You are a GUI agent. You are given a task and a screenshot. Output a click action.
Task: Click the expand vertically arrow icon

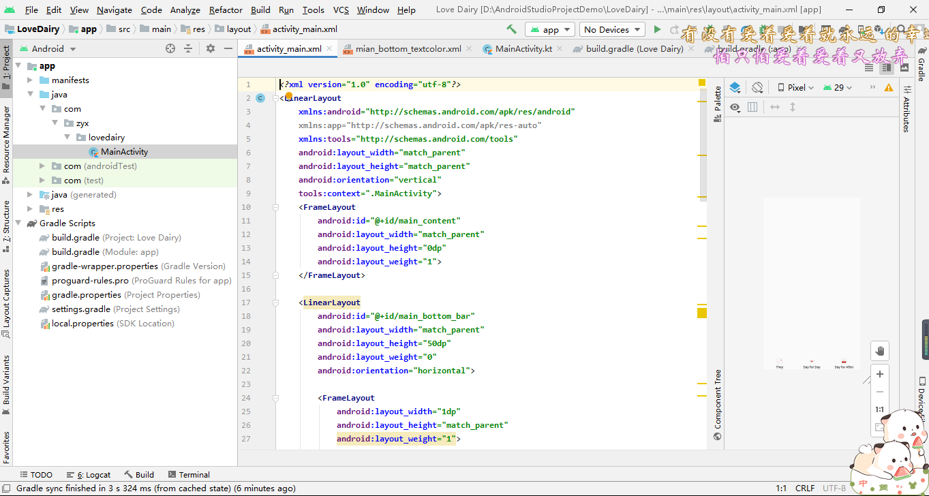[793, 107]
